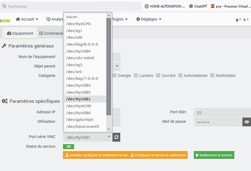Check the Ouvrant category checkbox
Viewport: 251px width, 171px height.
pos(158,75)
